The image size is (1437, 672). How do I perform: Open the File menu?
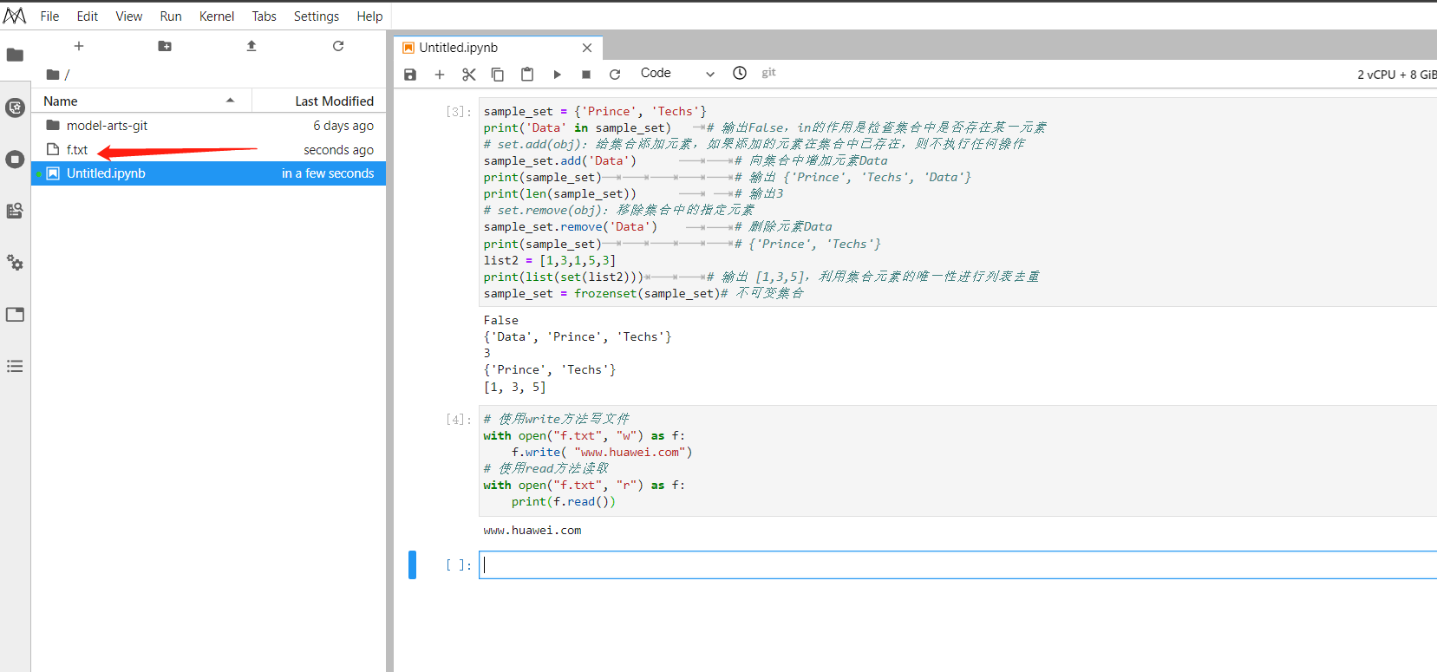click(x=50, y=16)
